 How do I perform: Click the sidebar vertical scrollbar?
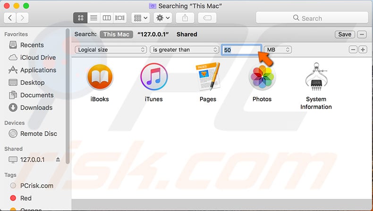(x=68, y=96)
